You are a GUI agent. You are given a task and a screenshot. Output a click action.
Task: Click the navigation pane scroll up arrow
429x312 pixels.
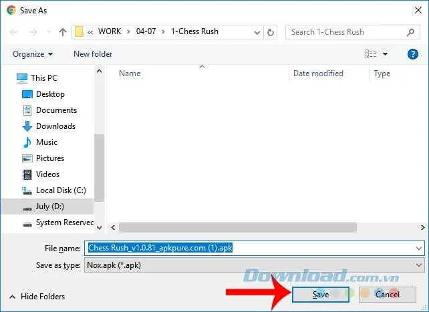tap(100, 71)
